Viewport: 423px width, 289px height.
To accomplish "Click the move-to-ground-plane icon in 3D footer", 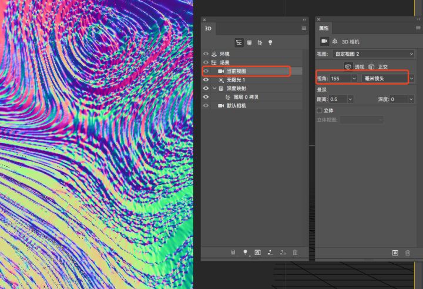I will pyautogui.click(x=270, y=253).
